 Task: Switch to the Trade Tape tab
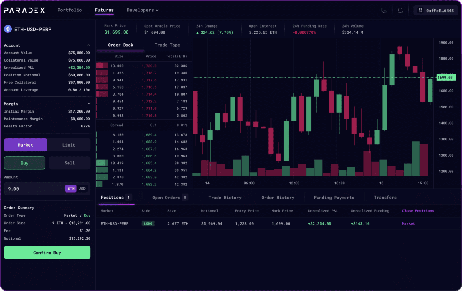pos(167,45)
